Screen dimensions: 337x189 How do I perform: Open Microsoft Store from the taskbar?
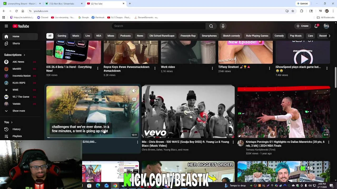(x=89, y=186)
